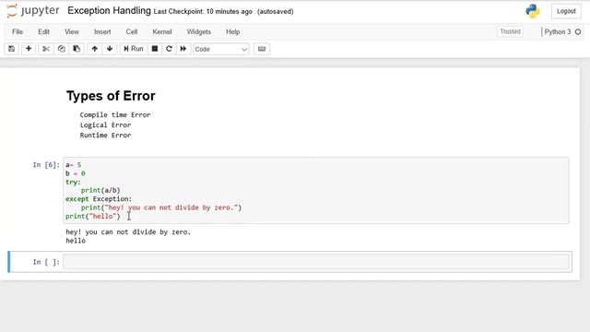Viewport: 590px width, 332px height.
Task: Click the 'Runtime Error' text line
Action: [x=105, y=136]
